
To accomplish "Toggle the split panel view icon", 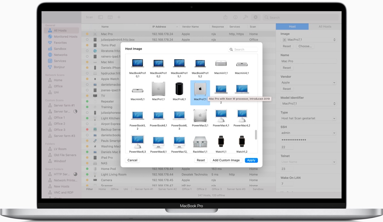I will tap(110, 17).
